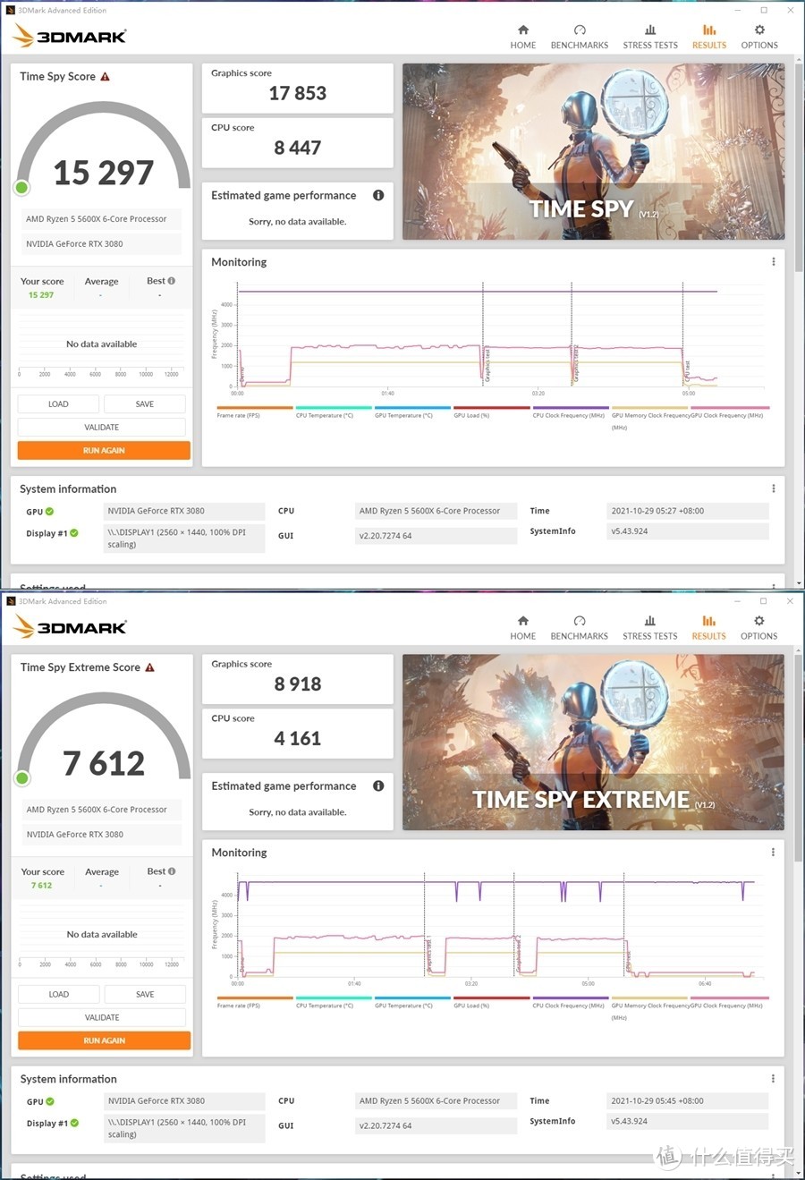Screen dimensions: 805x1180
Task: Click the Time Spy benchmark artwork thumbnail
Action: pyautogui.click(x=593, y=151)
